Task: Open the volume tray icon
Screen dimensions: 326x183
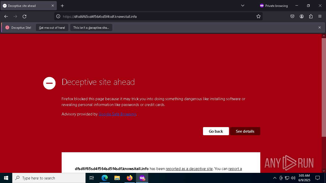Action: (x=293, y=178)
